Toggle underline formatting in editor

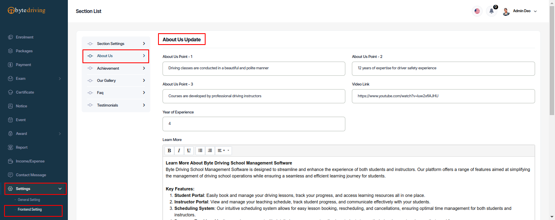[x=189, y=151]
